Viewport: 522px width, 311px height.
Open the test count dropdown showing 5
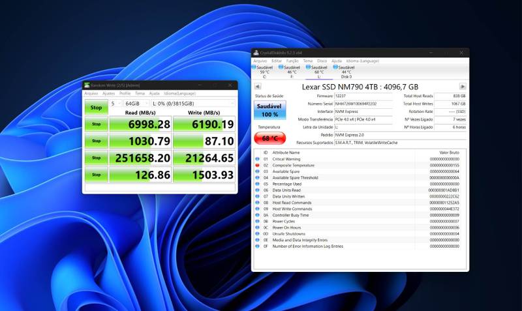click(x=115, y=104)
